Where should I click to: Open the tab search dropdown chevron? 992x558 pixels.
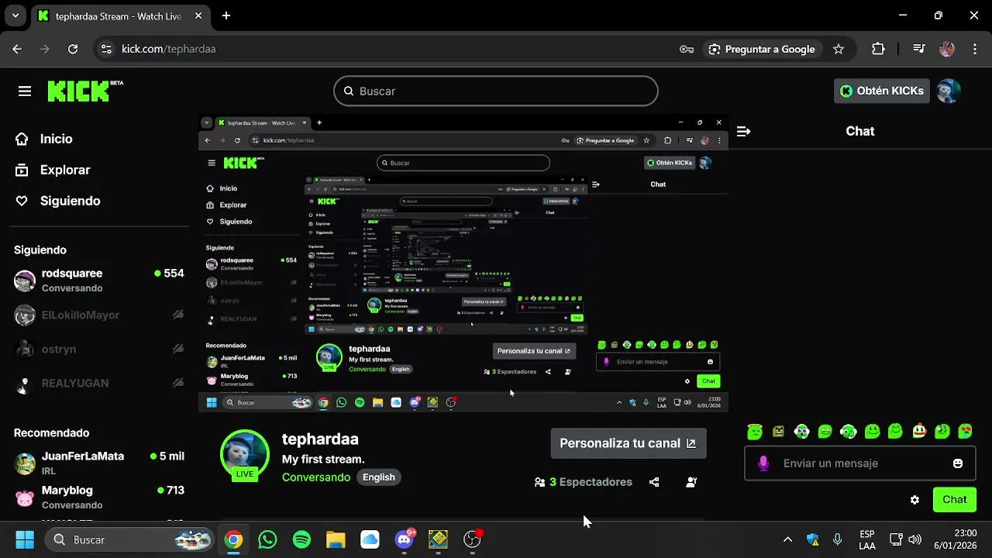click(x=15, y=15)
